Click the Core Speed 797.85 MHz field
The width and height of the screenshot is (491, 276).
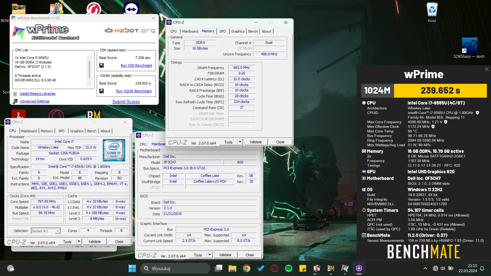pos(47,201)
